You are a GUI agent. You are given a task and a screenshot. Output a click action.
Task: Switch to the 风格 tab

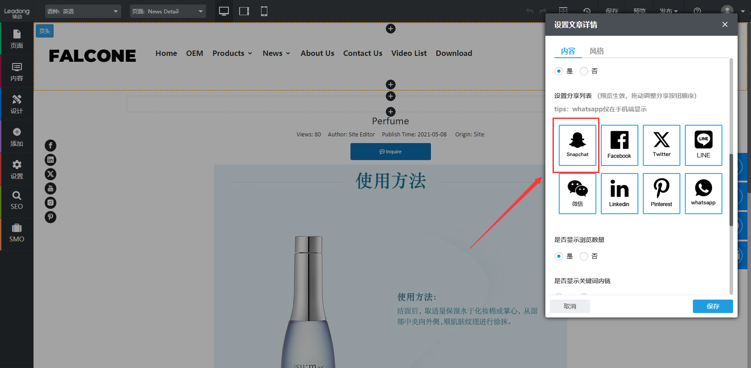pos(597,51)
